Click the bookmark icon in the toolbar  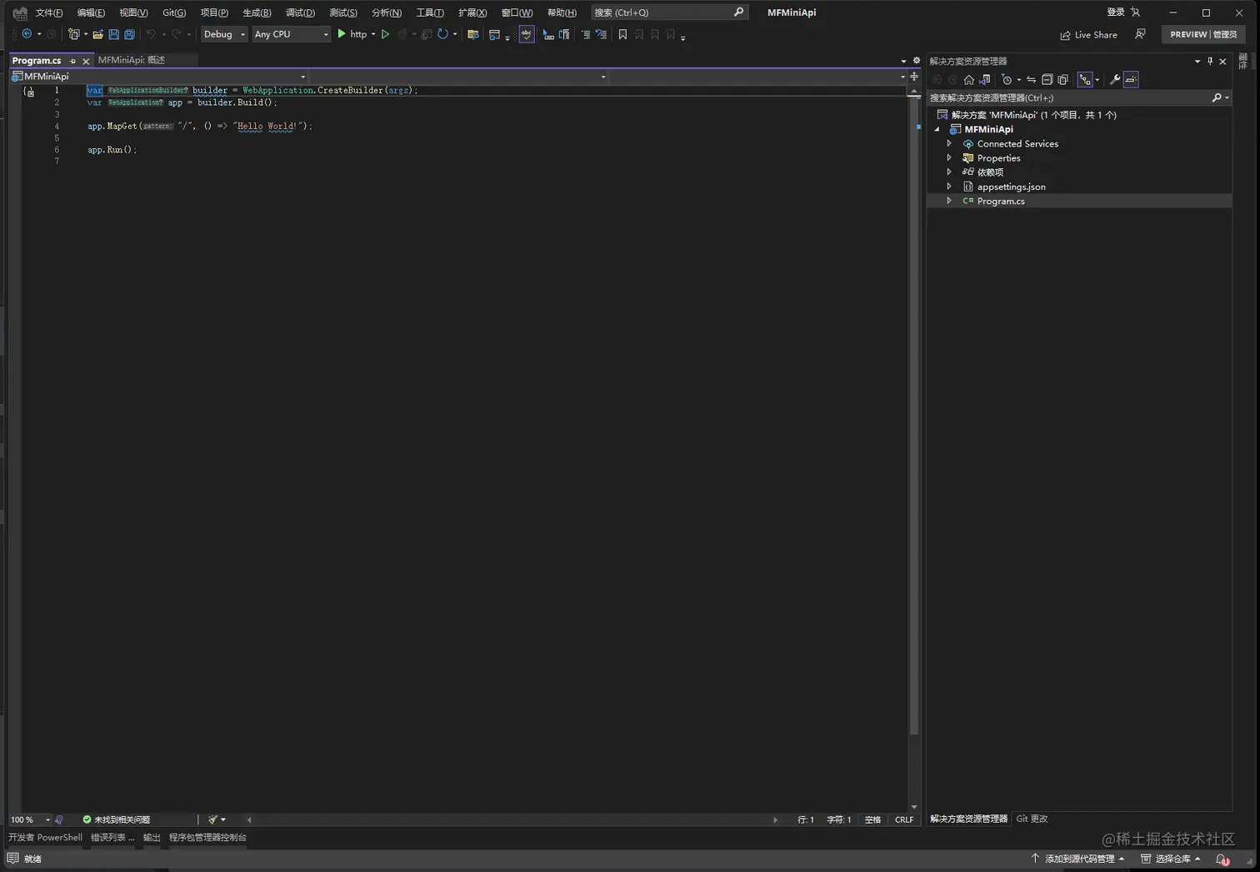pyautogui.click(x=622, y=34)
